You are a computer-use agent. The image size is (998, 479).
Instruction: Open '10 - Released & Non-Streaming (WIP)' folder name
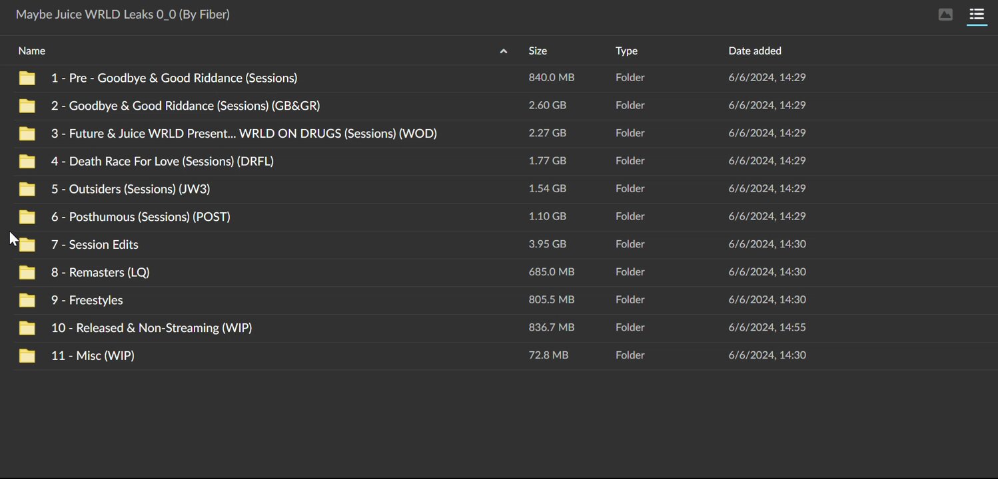click(x=151, y=328)
